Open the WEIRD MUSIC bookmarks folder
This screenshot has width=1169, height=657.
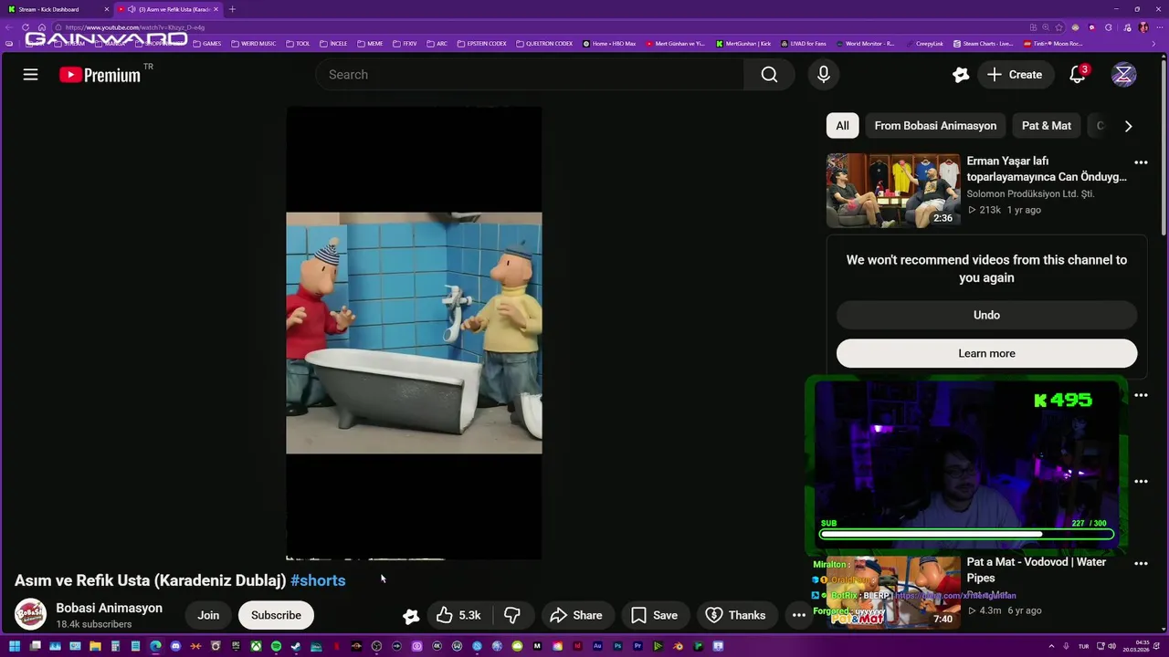pyautogui.click(x=253, y=44)
